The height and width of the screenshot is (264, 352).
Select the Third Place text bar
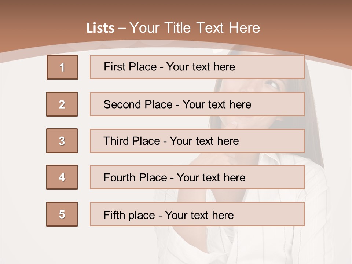[197, 141]
